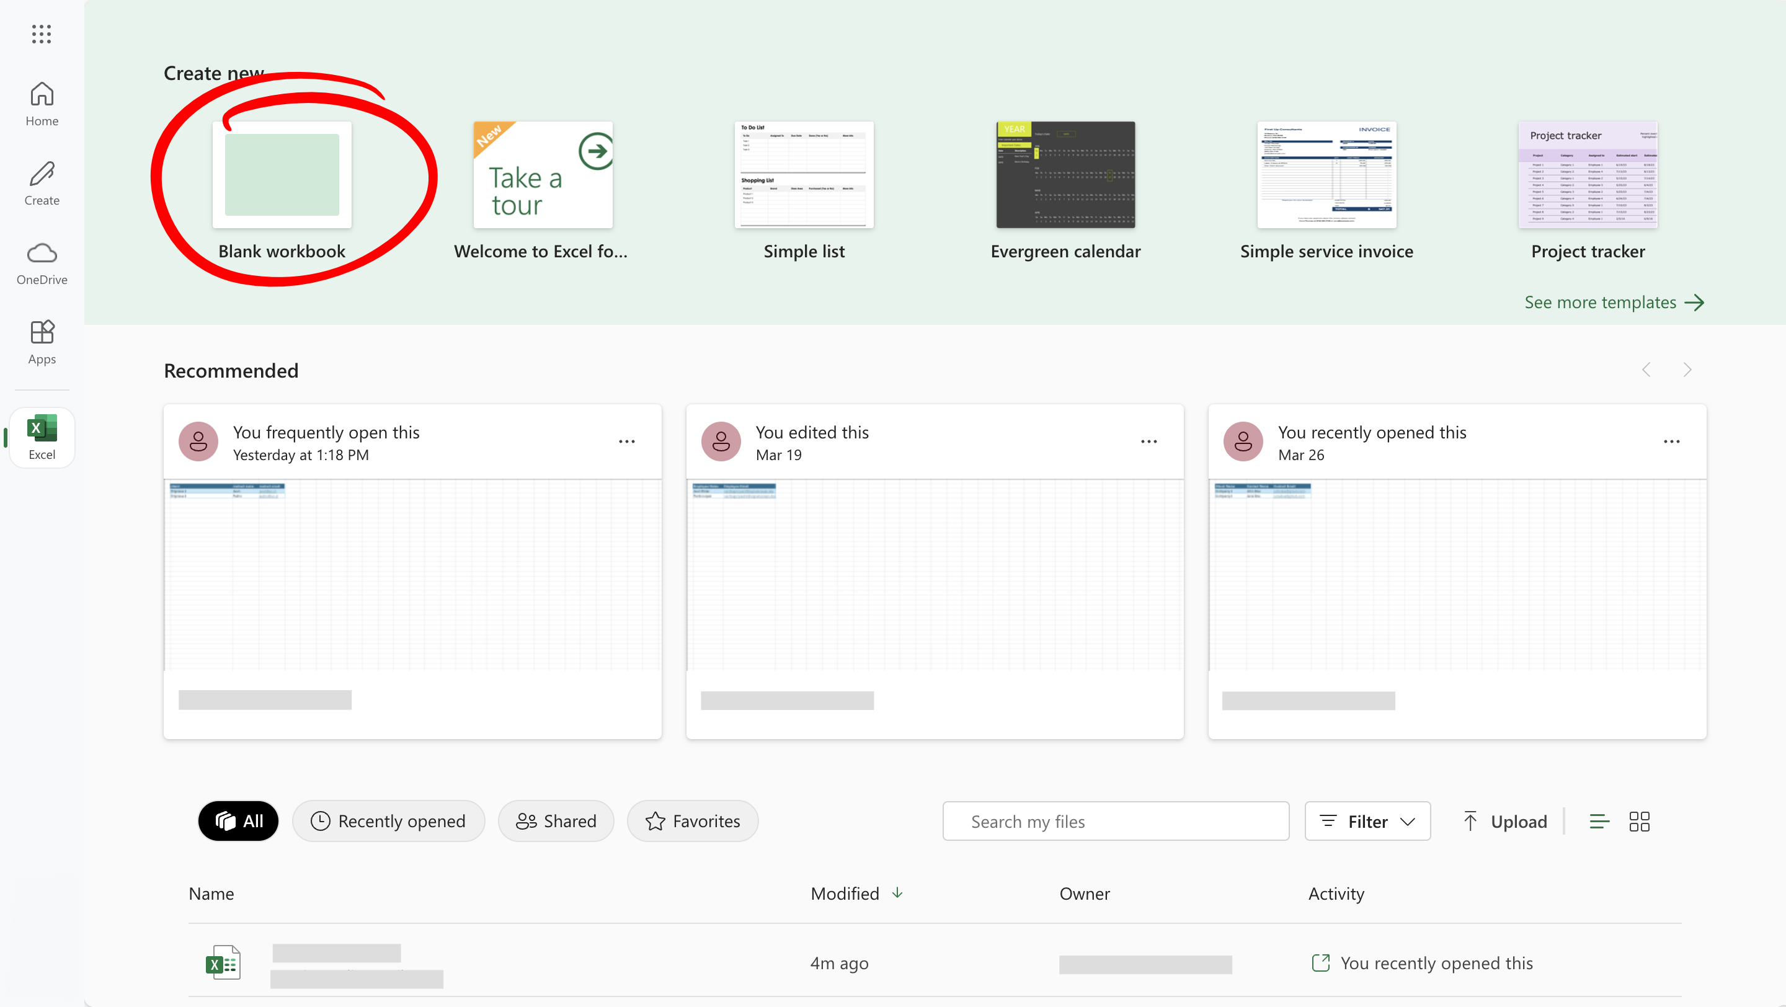Image resolution: width=1786 pixels, height=1007 pixels.
Task: Click the Upload files button
Action: coord(1504,821)
